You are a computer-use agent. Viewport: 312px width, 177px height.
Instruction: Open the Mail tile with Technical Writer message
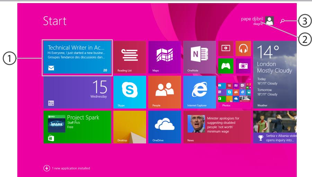click(x=77, y=57)
